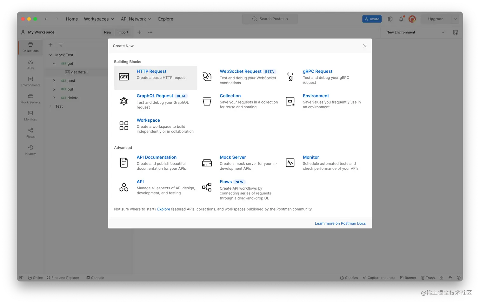480x304 pixels.
Task: Click the GraphQL Request icon
Action: pyautogui.click(x=124, y=101)
